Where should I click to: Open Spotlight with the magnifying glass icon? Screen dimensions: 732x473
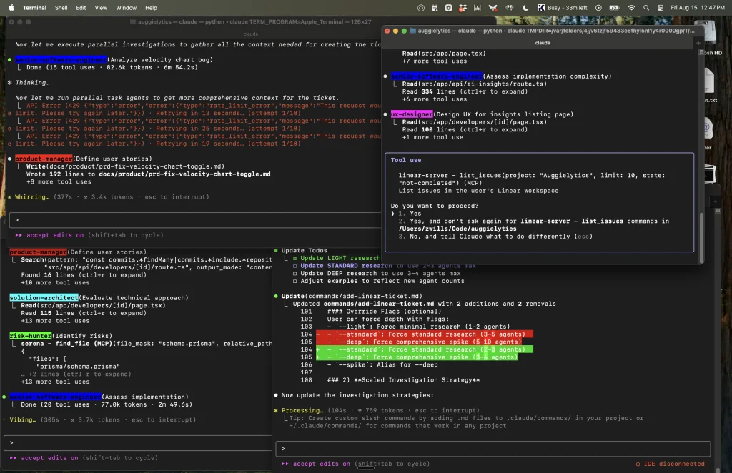pos(647,8)
